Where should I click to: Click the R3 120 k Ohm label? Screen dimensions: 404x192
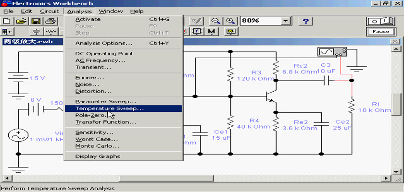pyautogui.click(x=255, y=75)
